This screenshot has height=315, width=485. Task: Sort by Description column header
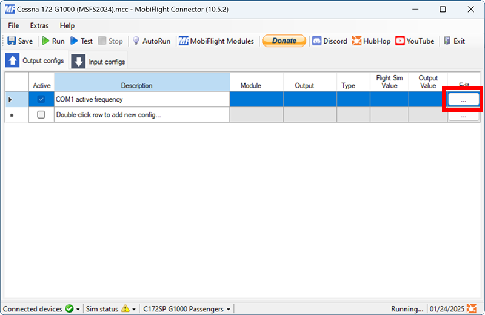(x=142, y=82)
